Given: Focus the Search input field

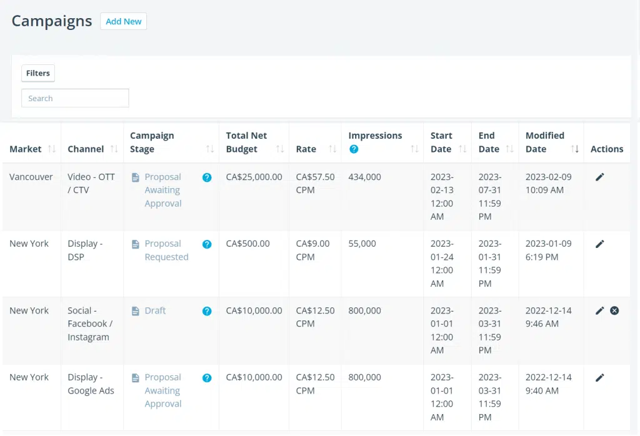Looking at the screenshot, I should tap(75, 98).
